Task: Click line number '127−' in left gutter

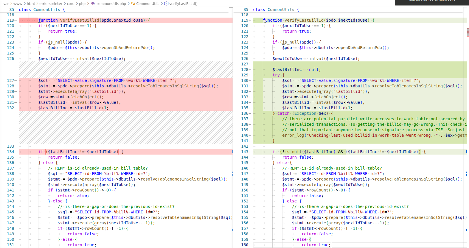Action: pyautogui.click(x=11, y=80)
